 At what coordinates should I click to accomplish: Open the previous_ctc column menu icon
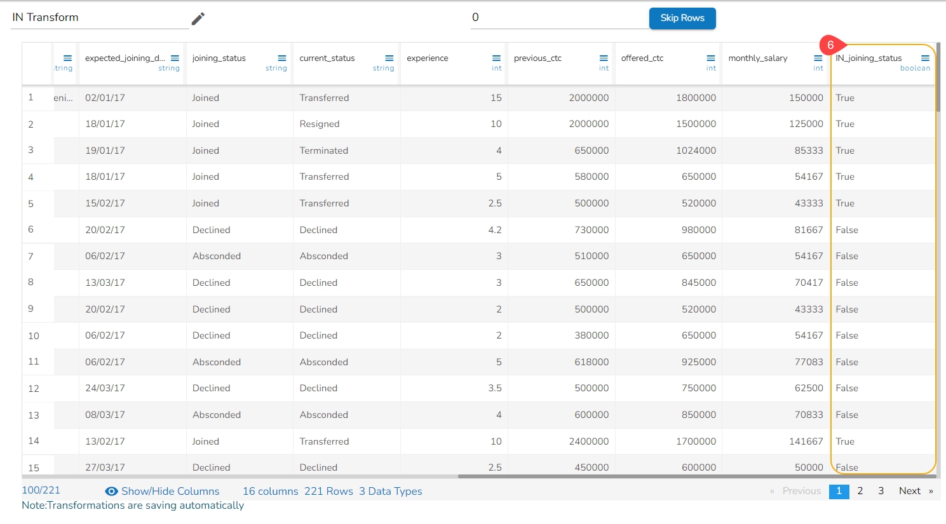pos(604,58)
